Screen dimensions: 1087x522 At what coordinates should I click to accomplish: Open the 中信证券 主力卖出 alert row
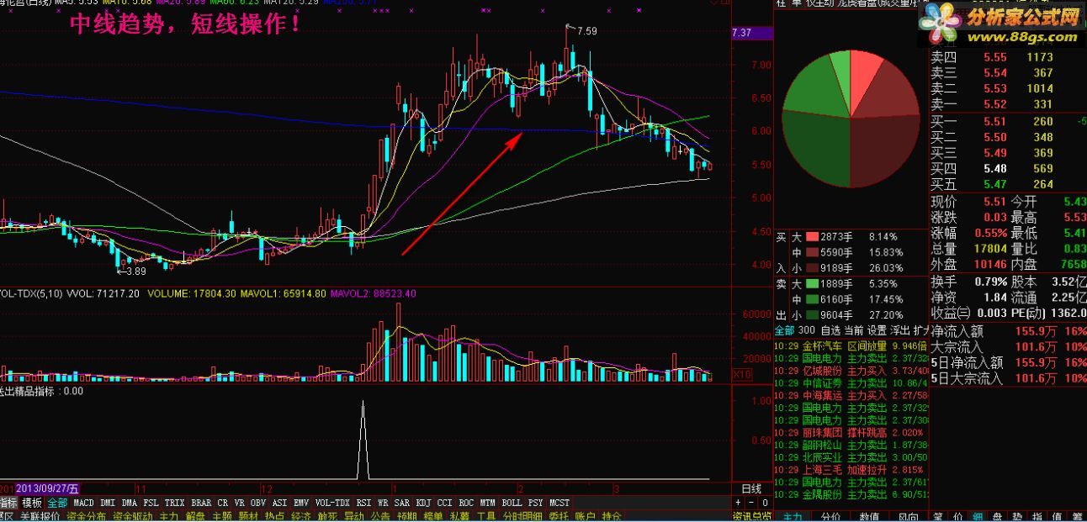(851, 382)
